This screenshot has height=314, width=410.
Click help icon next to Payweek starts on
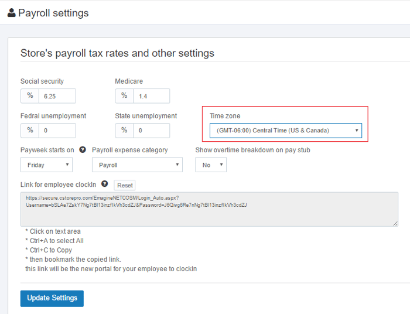coord(83,150)
